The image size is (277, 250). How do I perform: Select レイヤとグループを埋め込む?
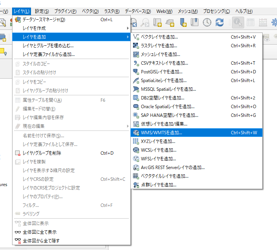(71, 46)
